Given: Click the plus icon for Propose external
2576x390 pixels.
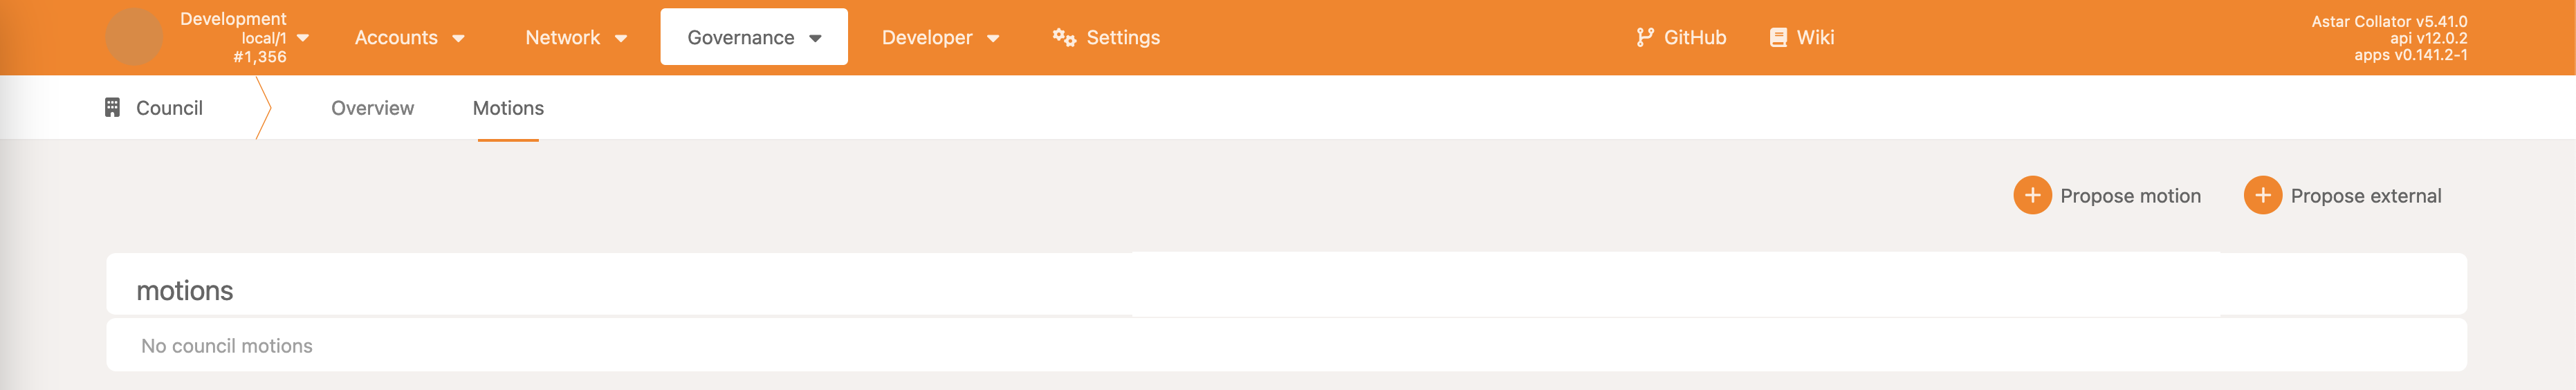Looking at the screenshot, I should click(2262, 196).
